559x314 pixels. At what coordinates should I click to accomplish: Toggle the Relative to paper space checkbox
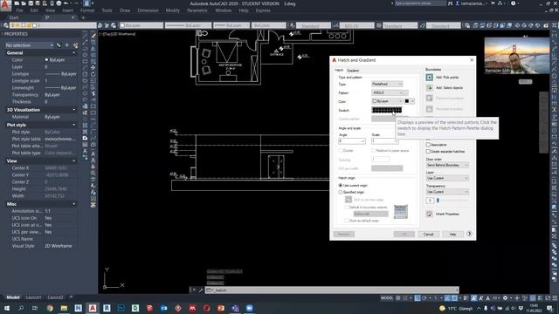tap(373, 151)
